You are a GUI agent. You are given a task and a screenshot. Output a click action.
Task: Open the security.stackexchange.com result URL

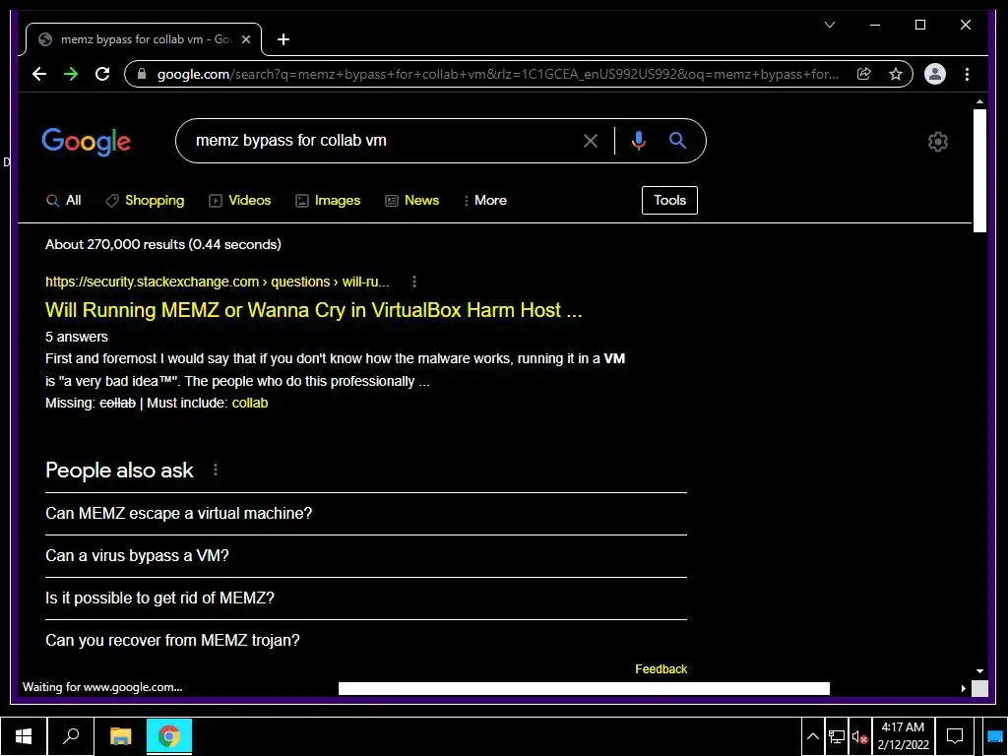tap(218, 282)
